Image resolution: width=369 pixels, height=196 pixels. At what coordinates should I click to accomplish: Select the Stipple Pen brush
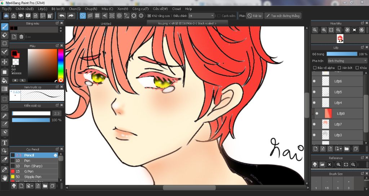[34, 177]
